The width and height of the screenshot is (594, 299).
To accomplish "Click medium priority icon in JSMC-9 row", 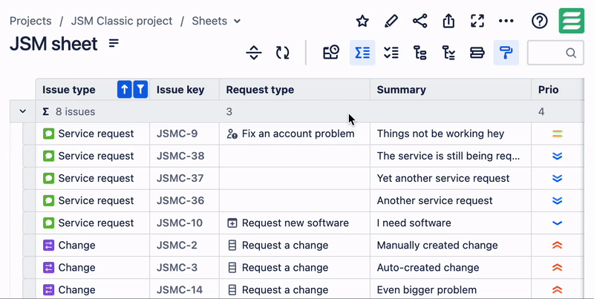I will [x=558, y=134].
